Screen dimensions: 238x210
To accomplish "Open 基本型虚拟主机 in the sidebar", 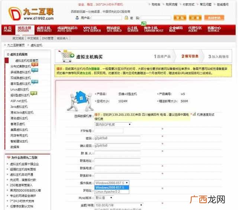I will pos(20,84).
